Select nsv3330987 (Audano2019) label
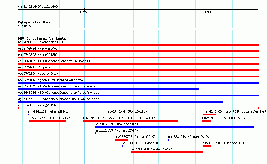The image size is (267, 164). click(142, 143)
